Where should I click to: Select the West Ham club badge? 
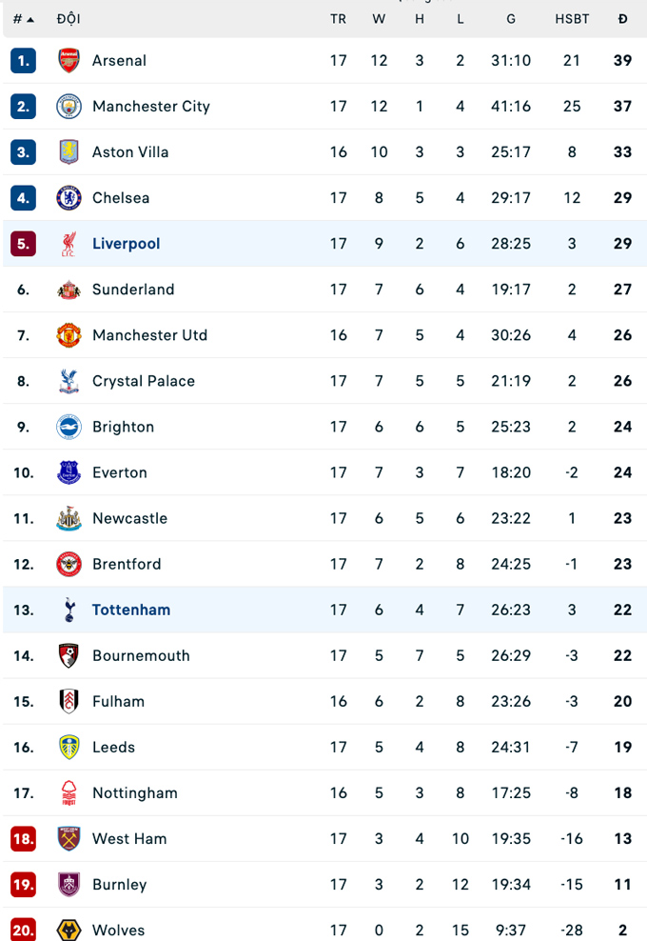[x=69, y=838]
